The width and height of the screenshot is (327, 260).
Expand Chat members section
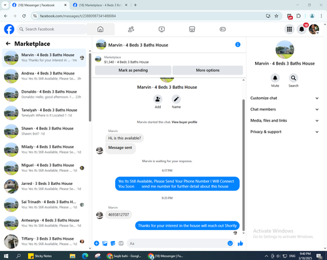(x=284, y=109)
